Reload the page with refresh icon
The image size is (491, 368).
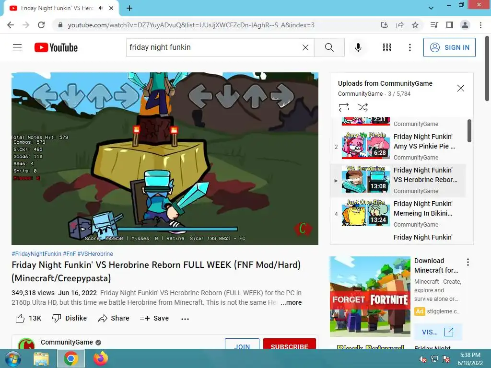pyautogui.click(x=41, y=25)
